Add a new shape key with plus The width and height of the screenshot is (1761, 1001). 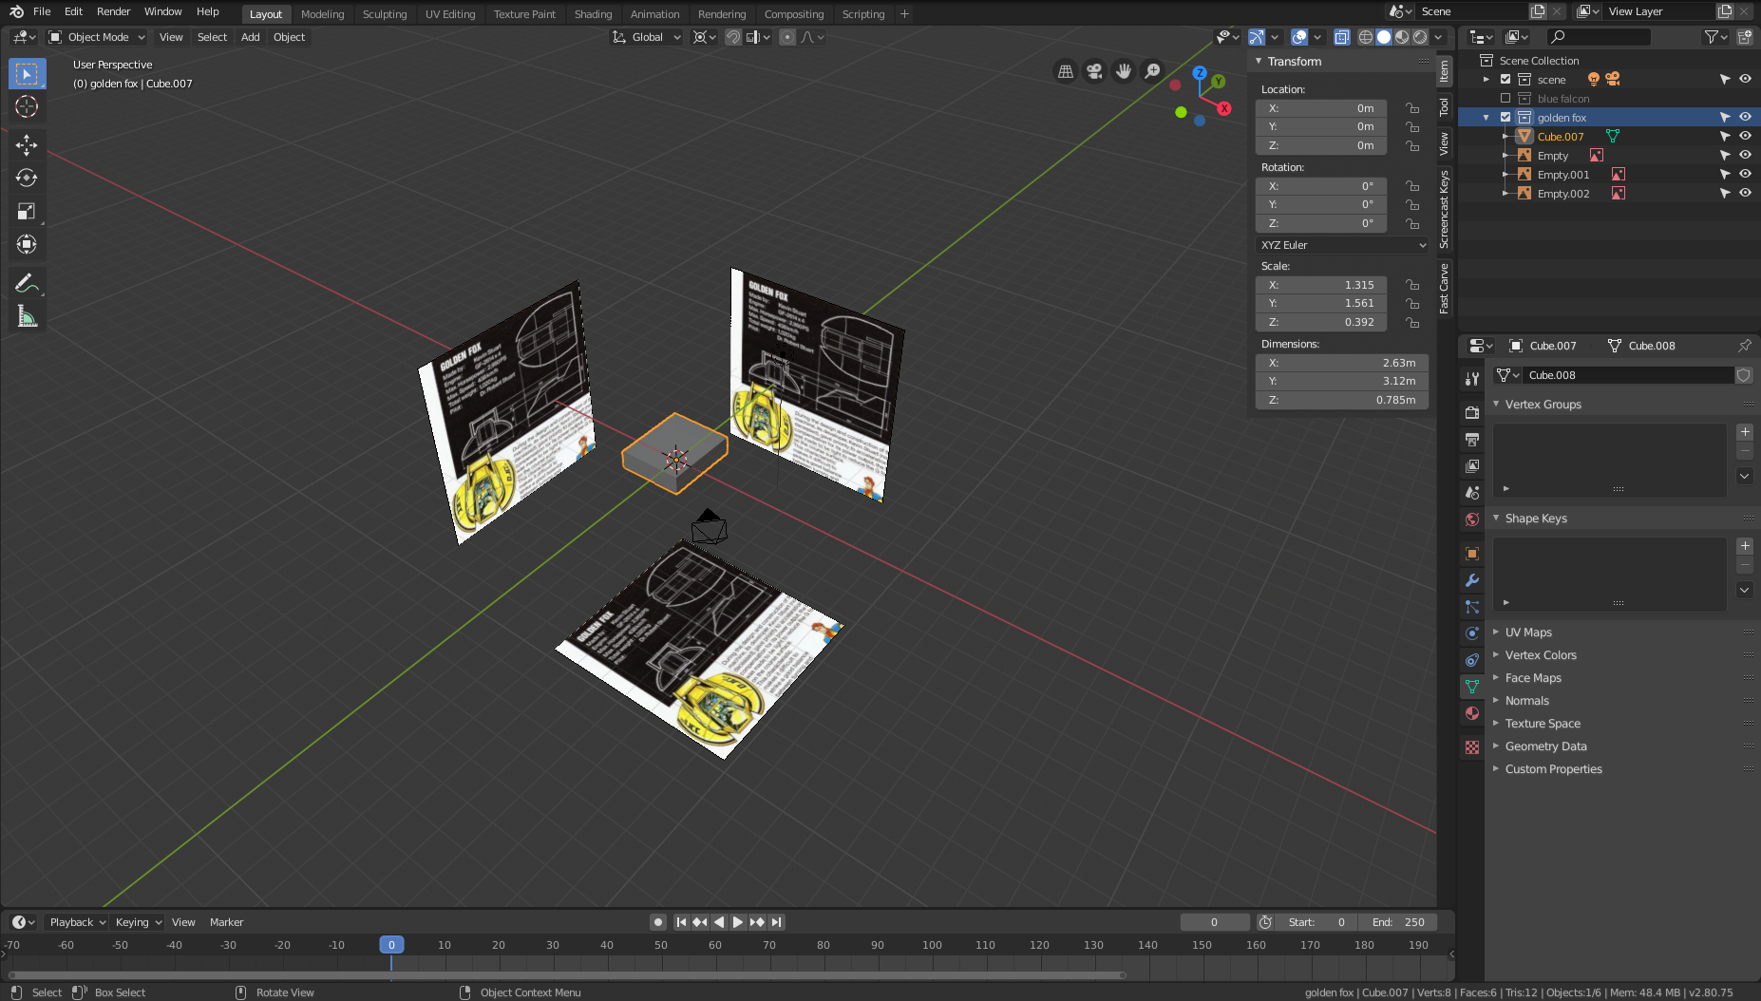1745,546
